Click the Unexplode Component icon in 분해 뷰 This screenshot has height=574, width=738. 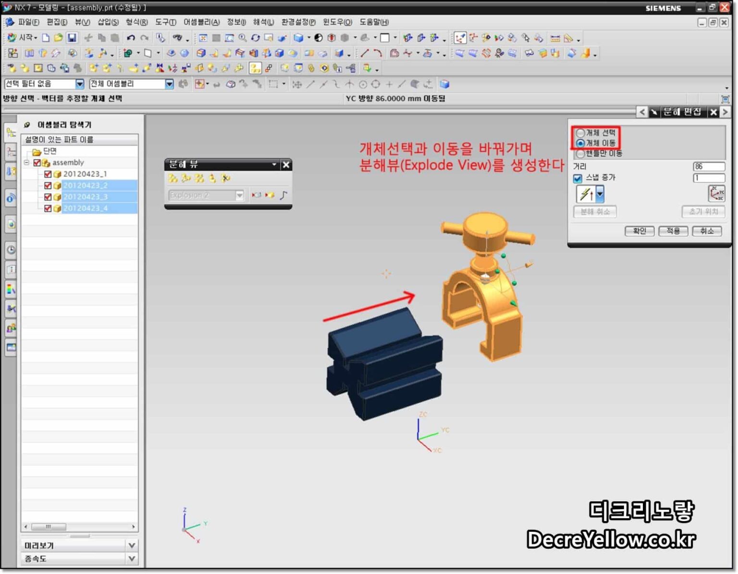(212, 179)
